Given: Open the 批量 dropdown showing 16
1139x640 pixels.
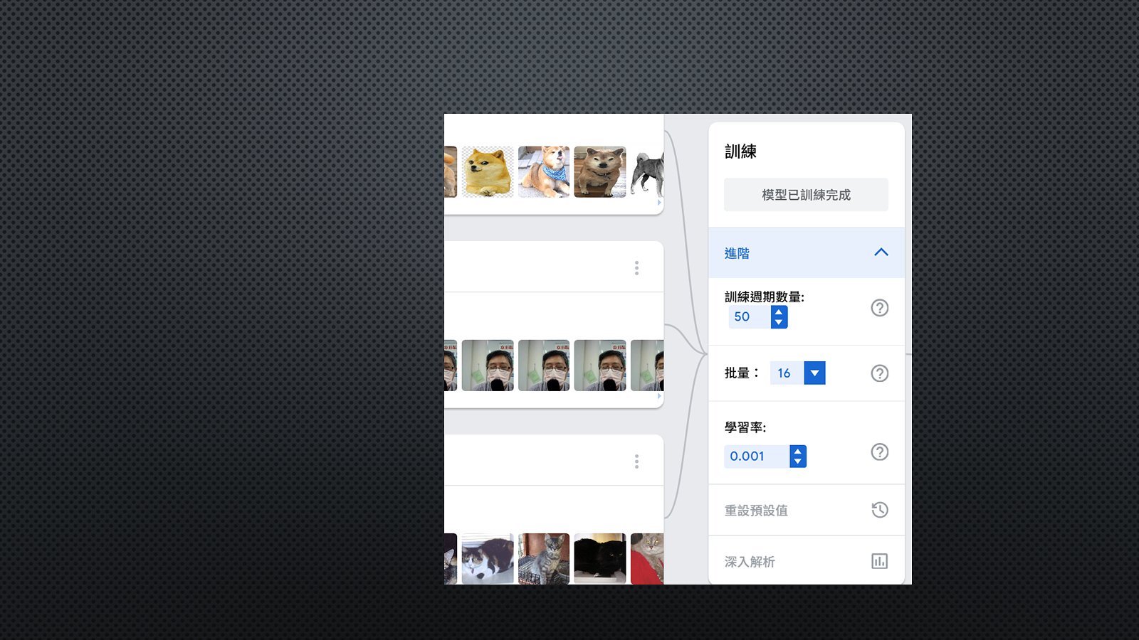Looking at the screenshot, I should pyautogui.click(x=814, y=373).
